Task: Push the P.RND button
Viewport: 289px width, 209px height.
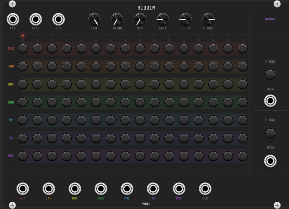Action: [270, 133]
